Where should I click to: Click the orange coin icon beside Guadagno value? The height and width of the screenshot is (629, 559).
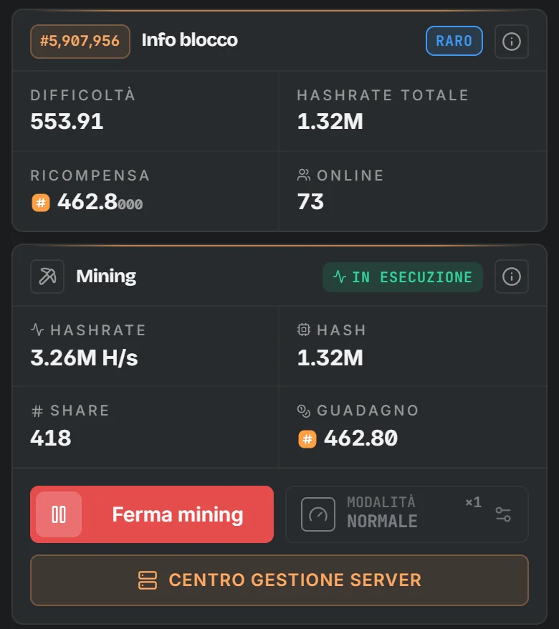[307, 439]
